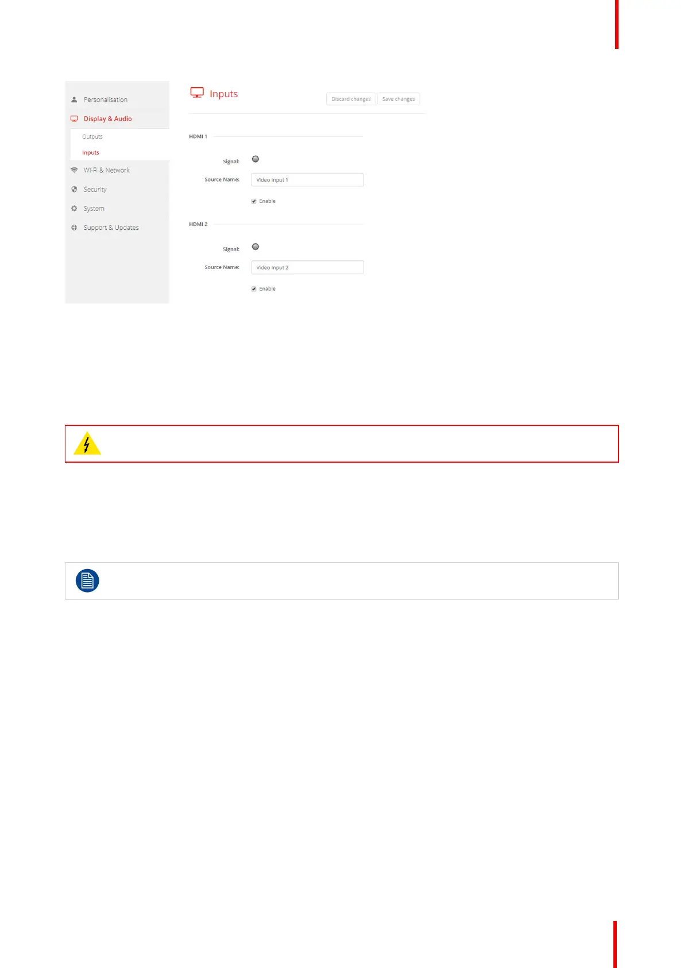Toggle the HDMI 1 Enable checkbox

254,201
